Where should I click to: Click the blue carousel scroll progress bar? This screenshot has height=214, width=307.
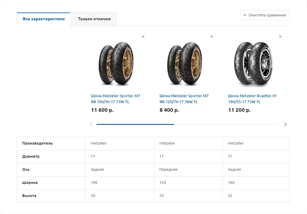point(135,124)
